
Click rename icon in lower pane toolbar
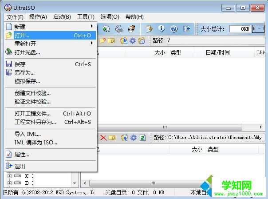point(112,138)
